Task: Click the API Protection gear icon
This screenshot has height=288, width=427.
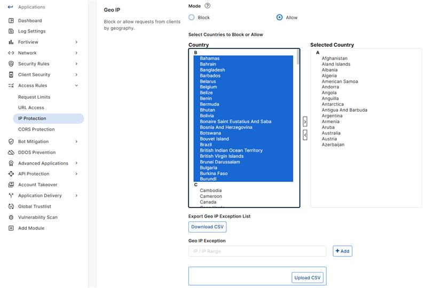Action: (x=11, y=174)
